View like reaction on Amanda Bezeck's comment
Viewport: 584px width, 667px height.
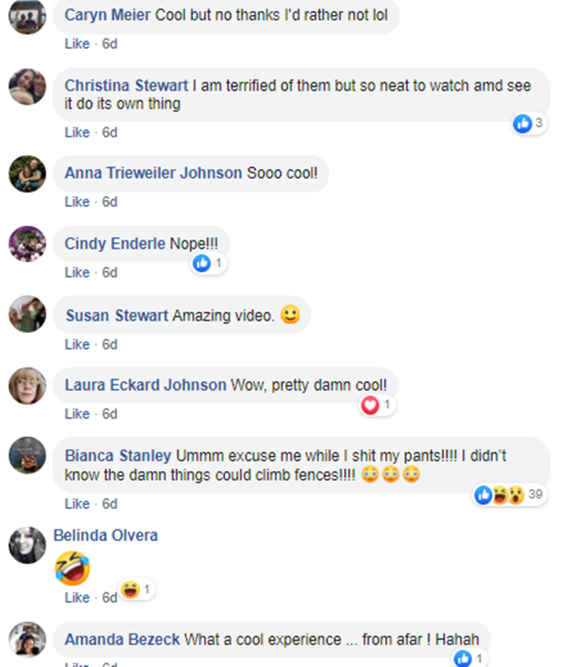pyautogui.click(x=470, y=659)
